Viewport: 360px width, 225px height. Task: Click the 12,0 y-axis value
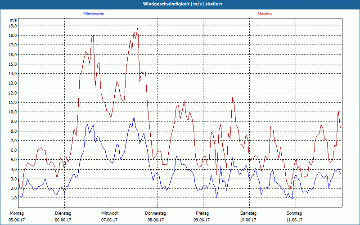click(13, 93)
